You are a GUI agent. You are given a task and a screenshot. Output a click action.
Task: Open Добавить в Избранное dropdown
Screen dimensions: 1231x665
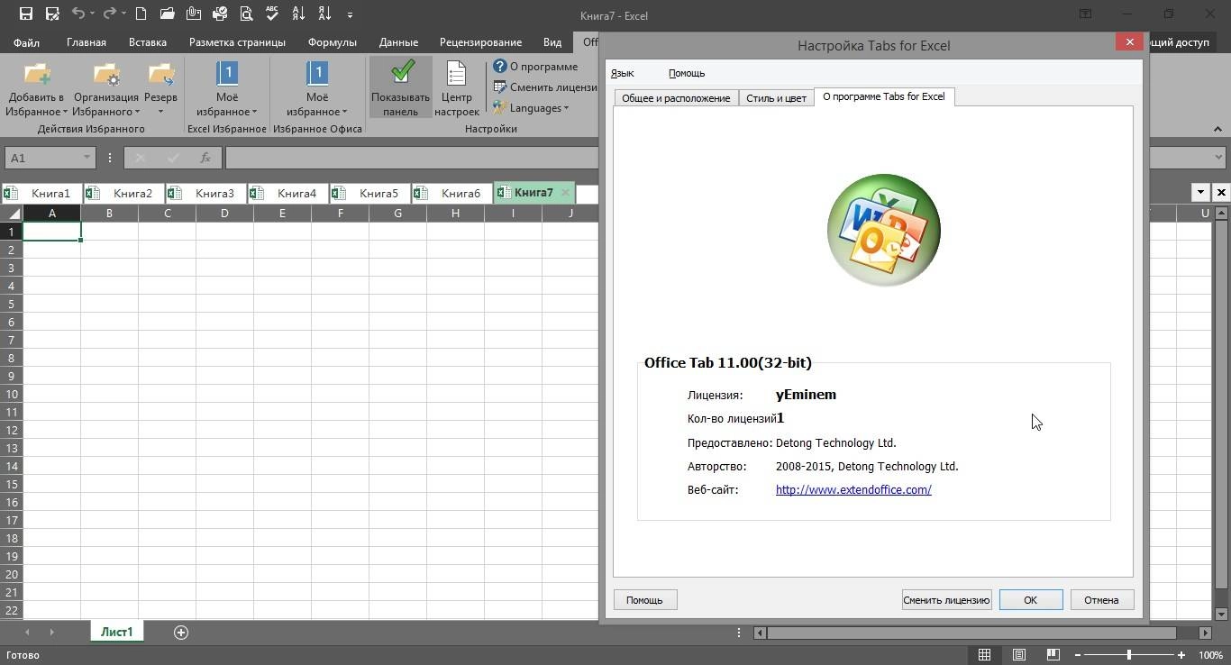[x=36, y=89]
